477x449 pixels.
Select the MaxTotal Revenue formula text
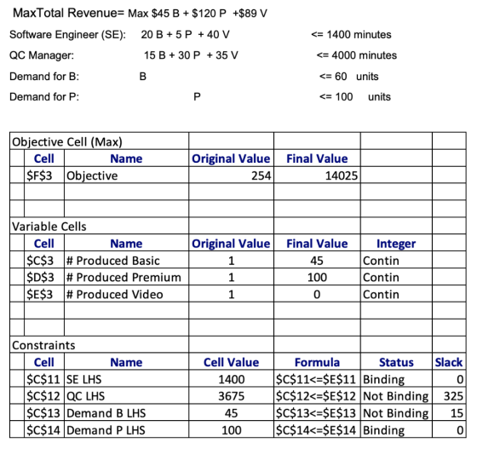pos(140,13)
